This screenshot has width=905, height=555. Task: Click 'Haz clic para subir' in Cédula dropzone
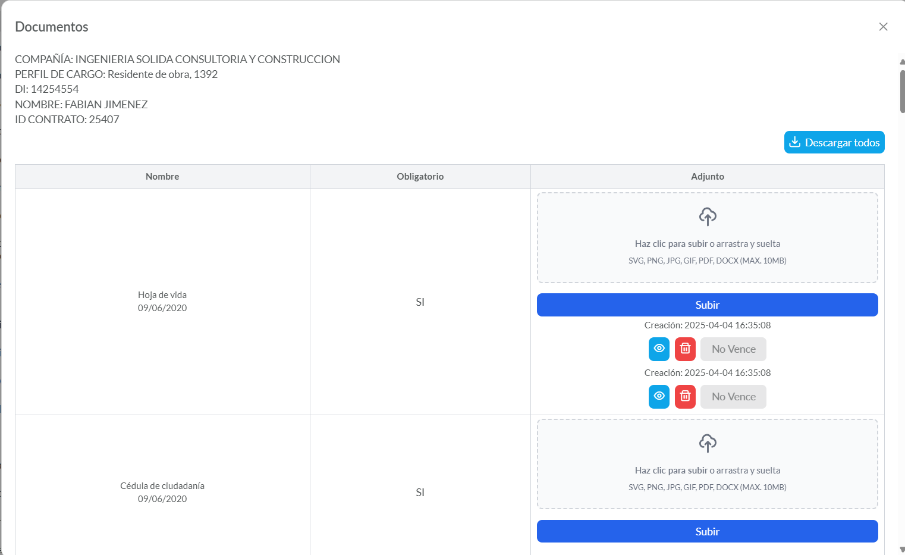(x=671, y=471)
